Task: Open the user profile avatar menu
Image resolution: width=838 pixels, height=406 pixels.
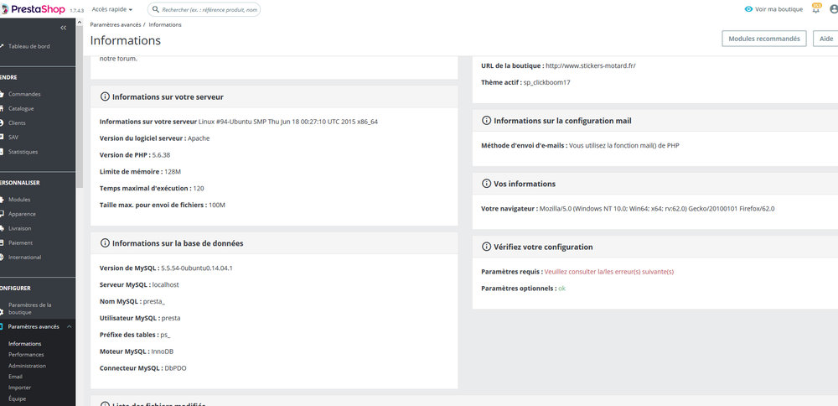Action: (833, 9)
